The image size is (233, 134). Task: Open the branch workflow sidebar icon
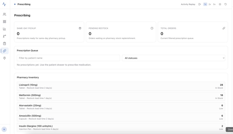4,36
